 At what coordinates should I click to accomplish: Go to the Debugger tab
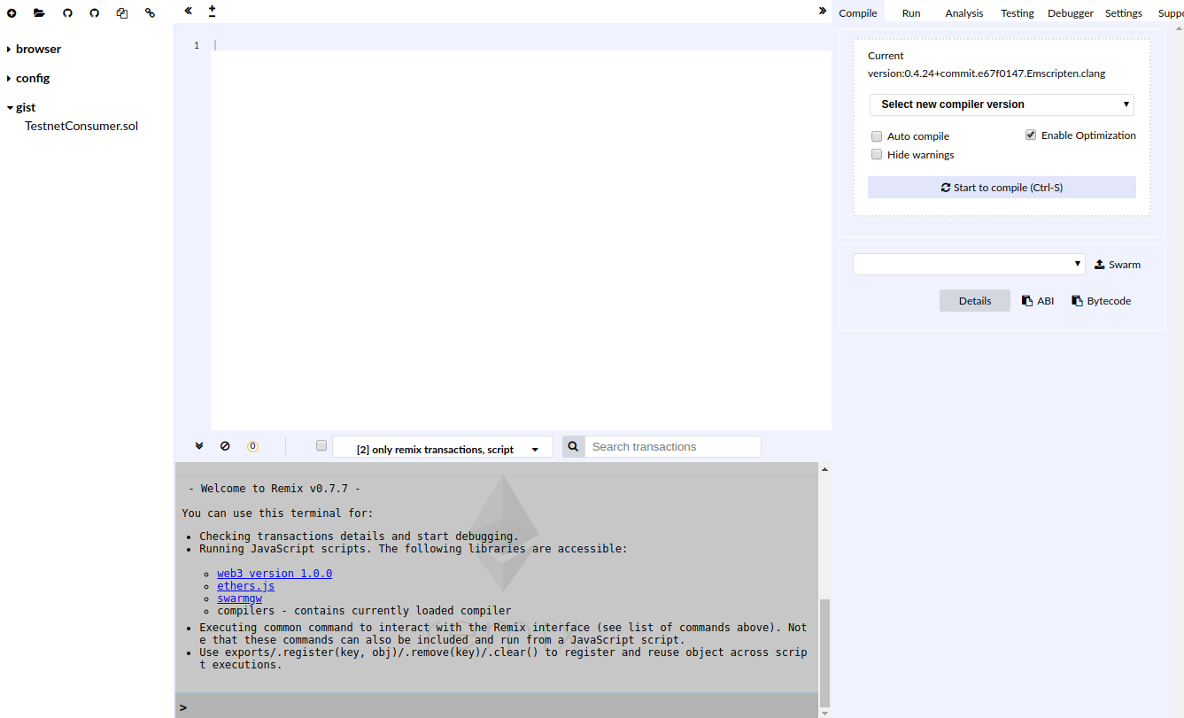(x=1071, y=13)
